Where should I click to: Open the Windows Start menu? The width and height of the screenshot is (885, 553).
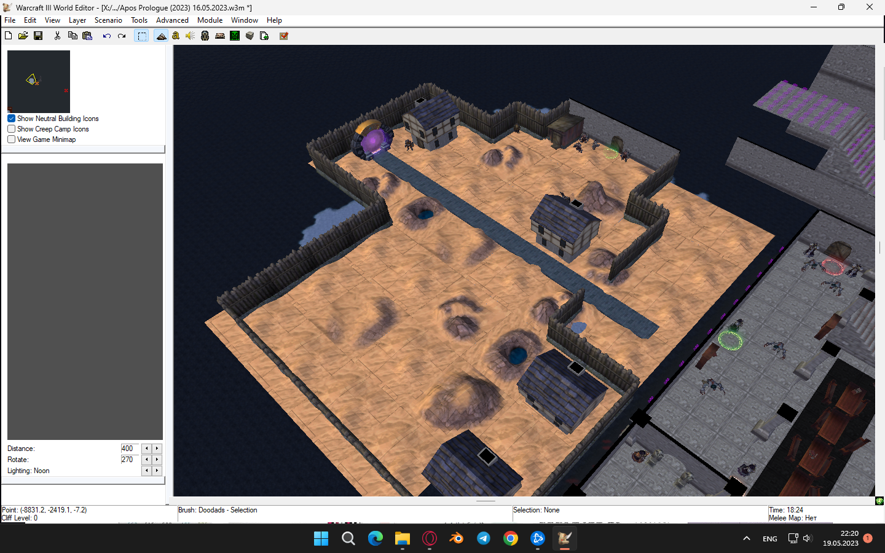(x=321, y=539)
